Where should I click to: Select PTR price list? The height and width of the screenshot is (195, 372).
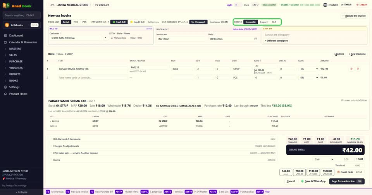pyautogui.click(x=76, y=22)
